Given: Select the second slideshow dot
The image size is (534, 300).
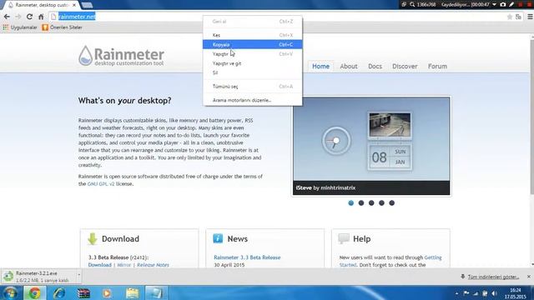Looking at the screenshot, I should click(361, 203).
